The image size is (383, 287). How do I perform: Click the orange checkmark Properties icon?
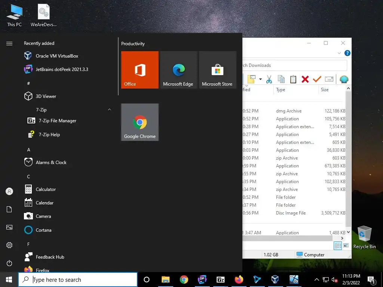tap(317, 79)
